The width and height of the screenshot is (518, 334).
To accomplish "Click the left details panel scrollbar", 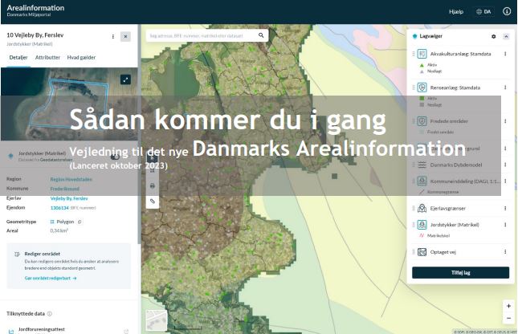I will 139,132.
